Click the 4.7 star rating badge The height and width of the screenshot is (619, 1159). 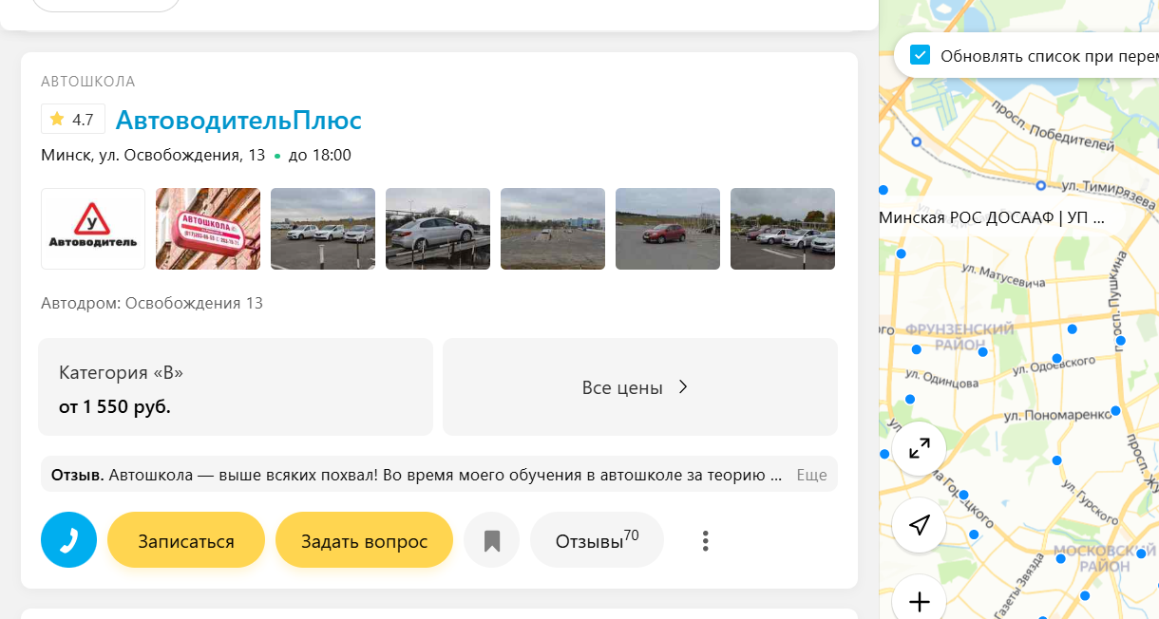click(73, 119)
